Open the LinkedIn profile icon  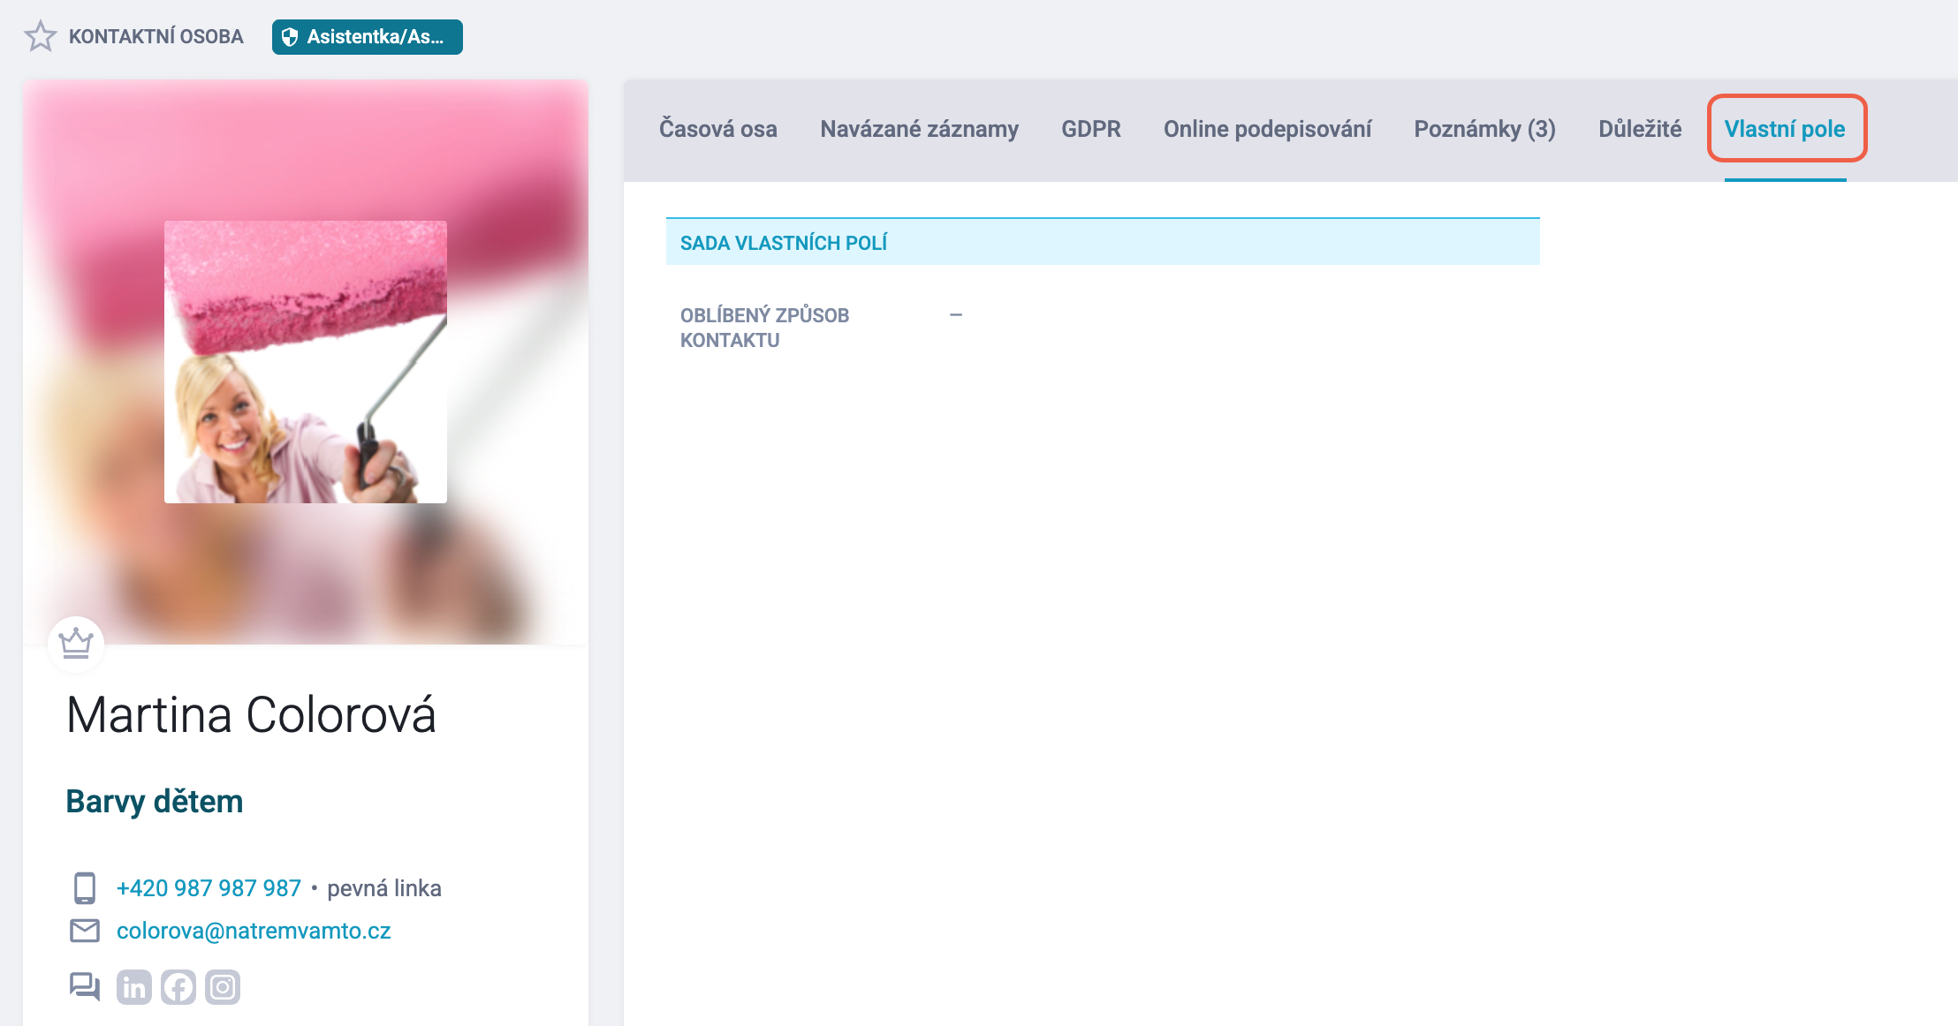point(134,987)
